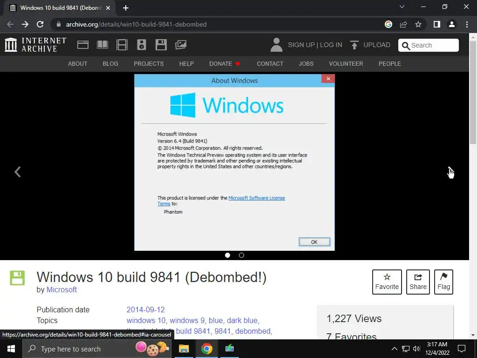Open the 'windows 9' topic link
477x358 pixels.
[x=187, y=320]
